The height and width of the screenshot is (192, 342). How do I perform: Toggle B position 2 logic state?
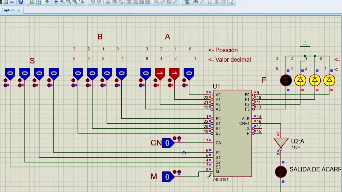[x=92, y=74]
